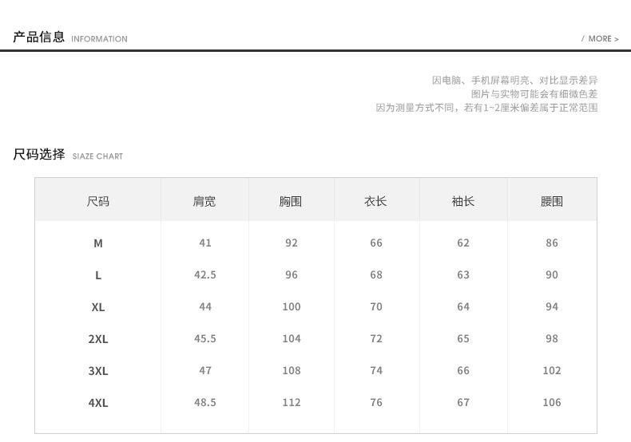Select the 腰围 column header
Viewport: 631px width, 442px height.
pos(552,201)
